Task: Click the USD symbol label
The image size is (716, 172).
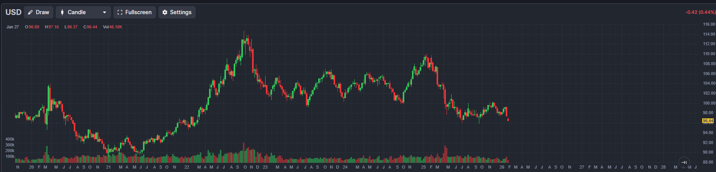Action: (x=13, y=12)
